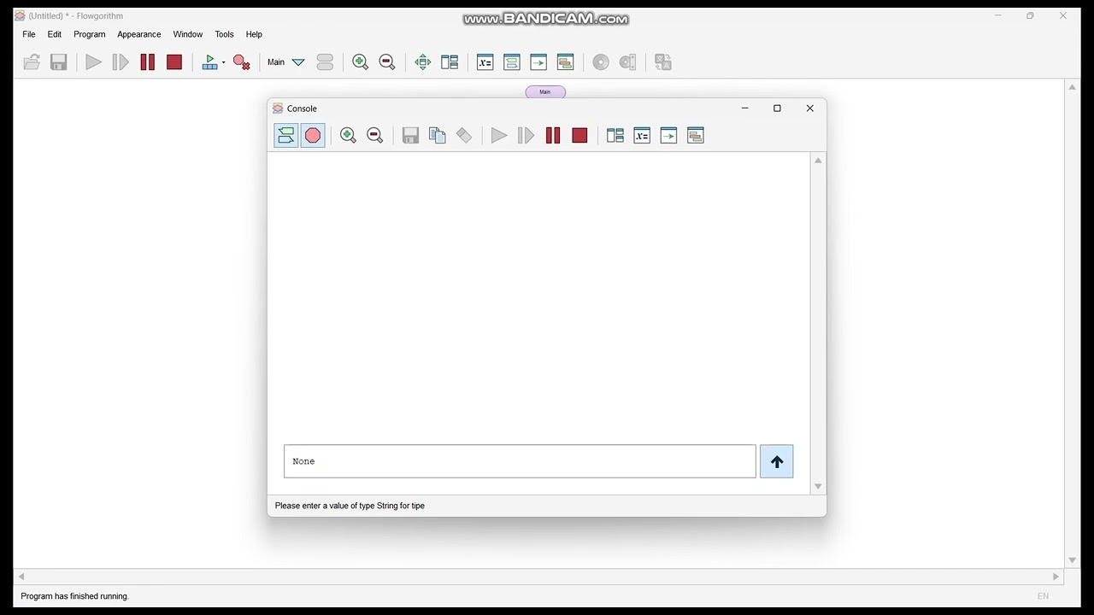The width and height of the screenshot is (1094, 615).
Task: Click the language translate icon in main toolbar
Action: point(663,61)
